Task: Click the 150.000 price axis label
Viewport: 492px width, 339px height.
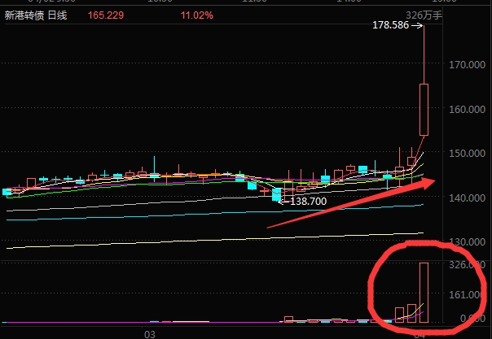Action: pyautogui.click(x=468, y=154)
